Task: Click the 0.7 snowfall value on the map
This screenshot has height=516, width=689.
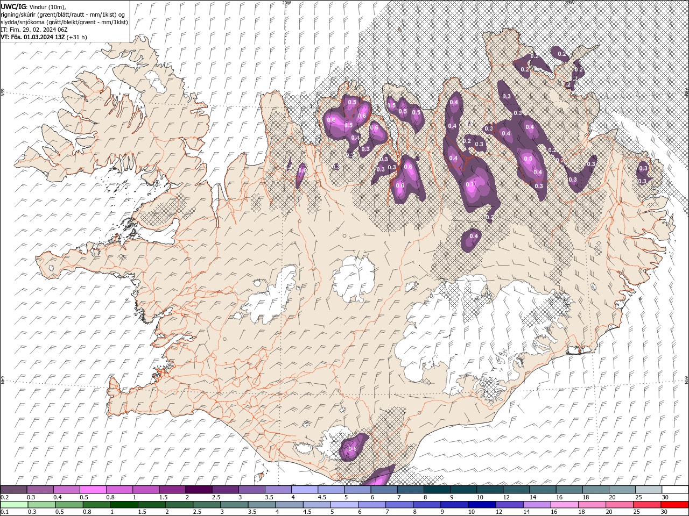Action: click(x=470, y=184)
